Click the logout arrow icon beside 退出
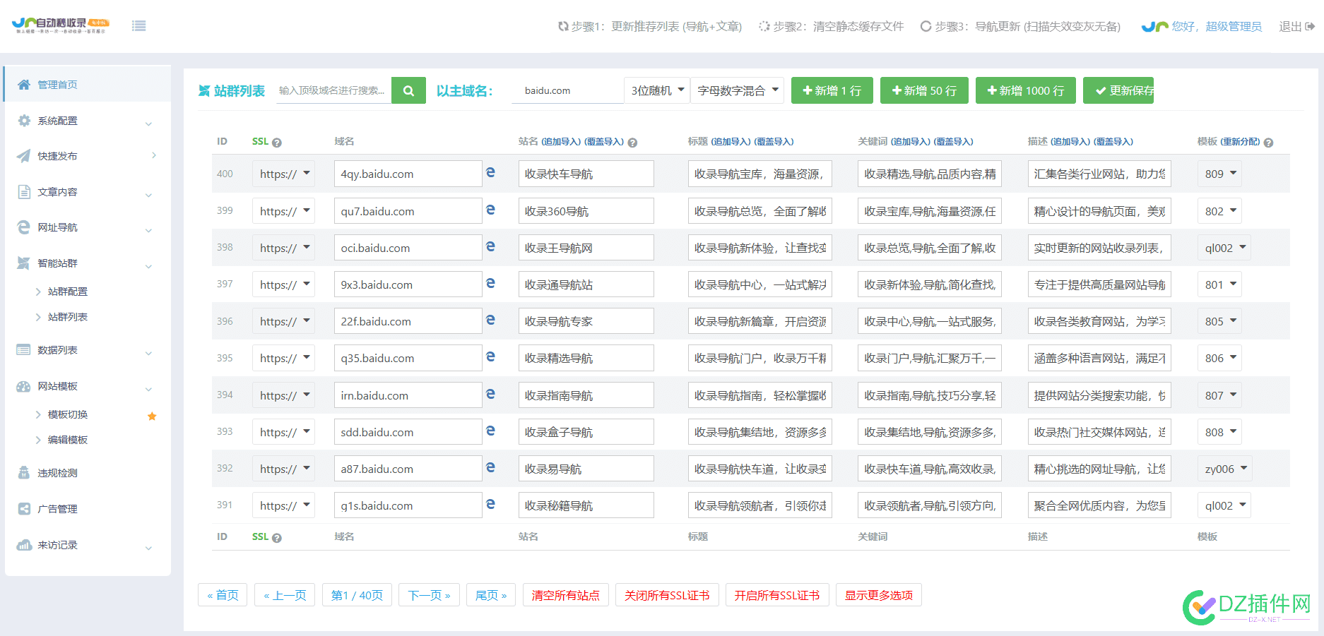Viewport: 1324px width, 636px height. pyautogui.click(x=1310, y=26)
